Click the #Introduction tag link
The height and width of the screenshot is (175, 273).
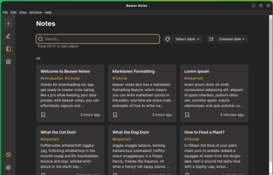[x=52, y=78]
